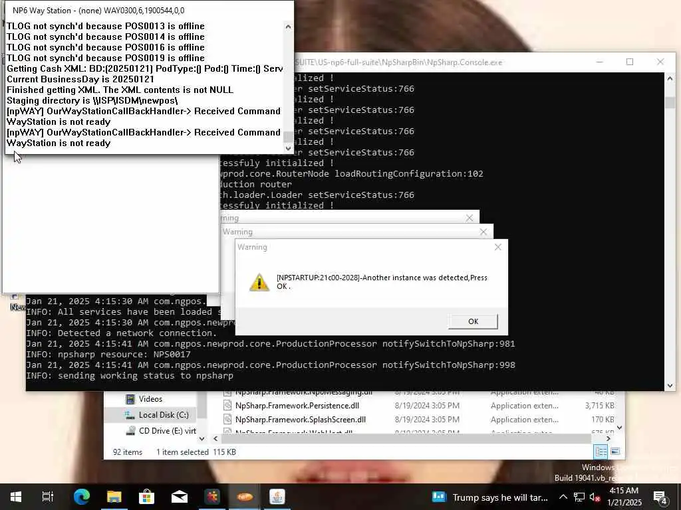Click log line 'Current BusinessDay is 20250121'

(80, 80)
